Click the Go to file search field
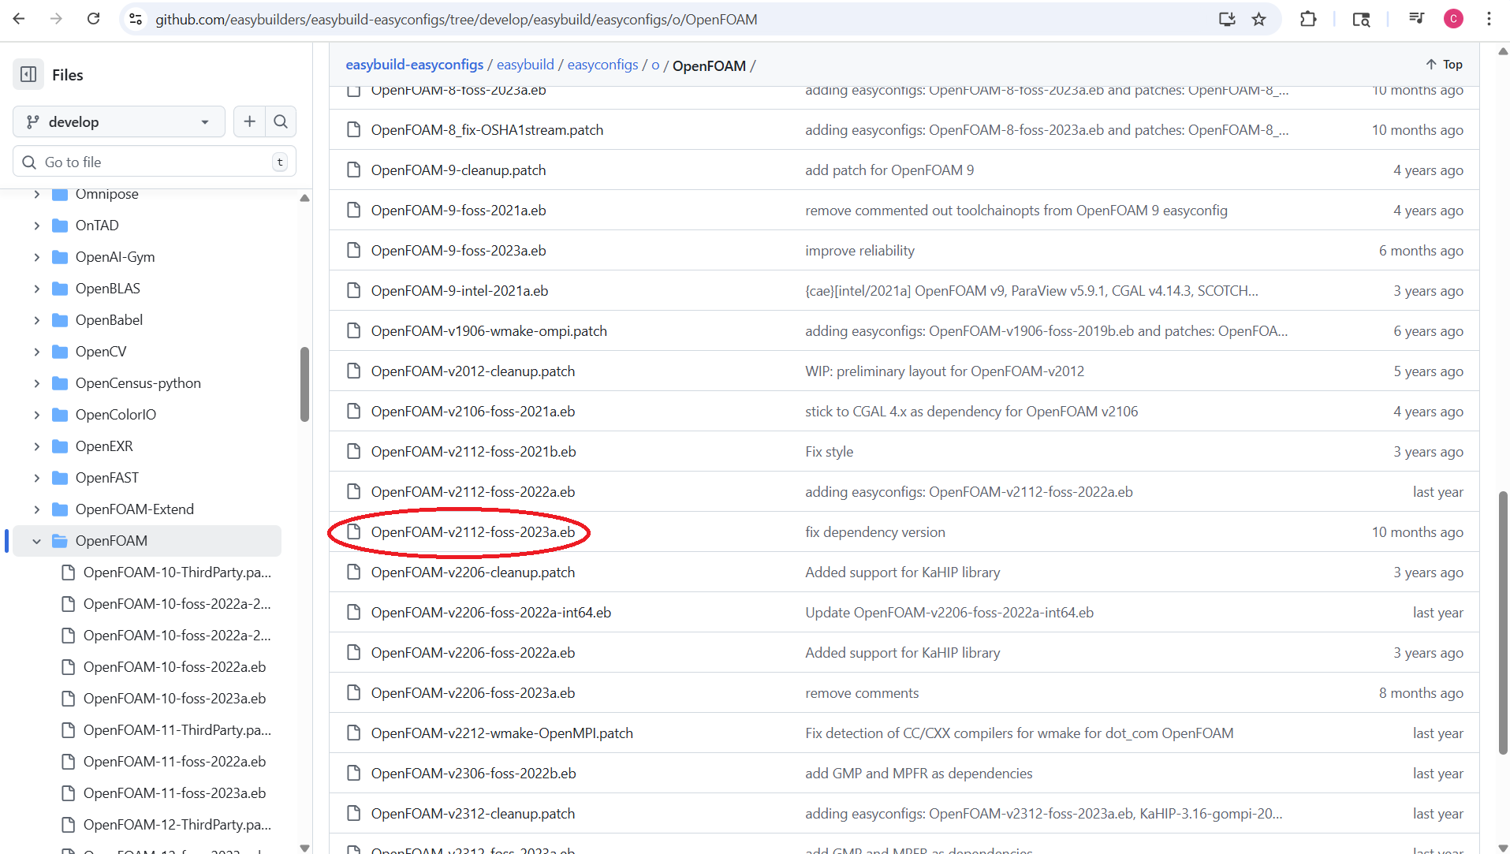This screenshot has width=1510, height=854. [154, 161]
